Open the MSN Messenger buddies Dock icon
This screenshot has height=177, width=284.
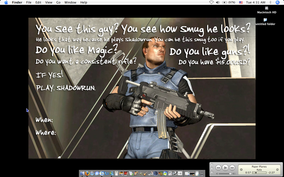pos(111,173)
